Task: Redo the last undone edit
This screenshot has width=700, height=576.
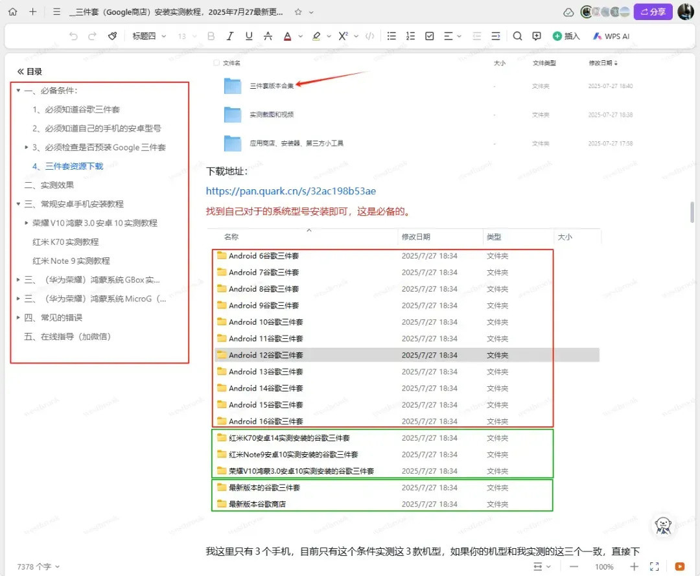Action: click(x=93, y=36)
